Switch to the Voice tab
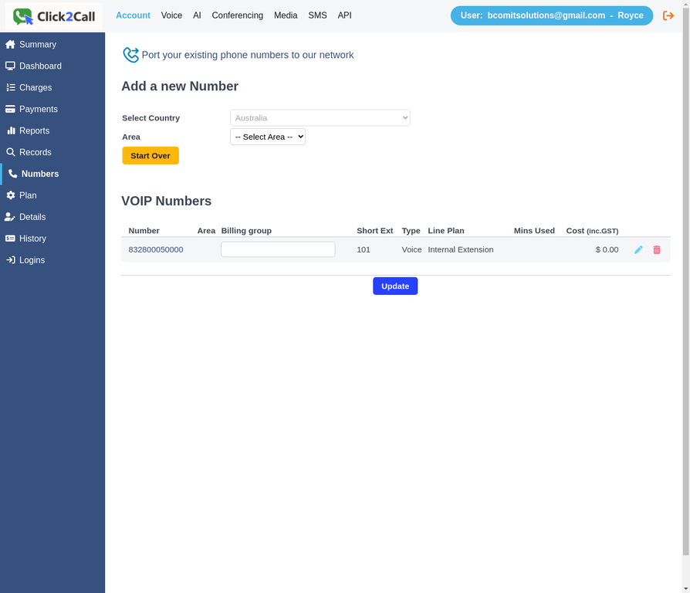The height and width of the screenshot is (593, 690). [171, 15]
